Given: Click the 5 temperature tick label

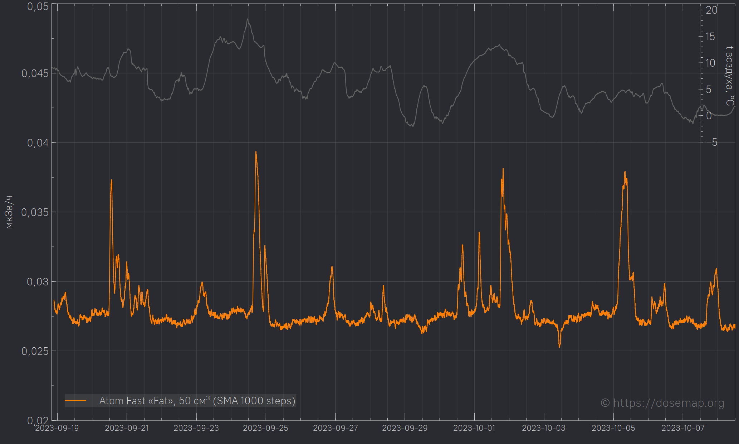Looking at the screenshot, I should coord(709,90).
